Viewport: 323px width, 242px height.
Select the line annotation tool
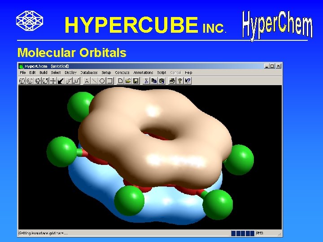point(94,81)
